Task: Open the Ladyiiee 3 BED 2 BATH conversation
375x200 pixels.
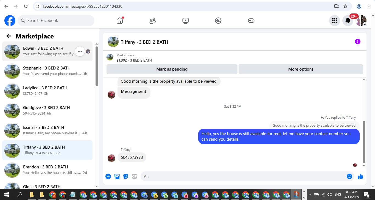Action: pos(47,91)
